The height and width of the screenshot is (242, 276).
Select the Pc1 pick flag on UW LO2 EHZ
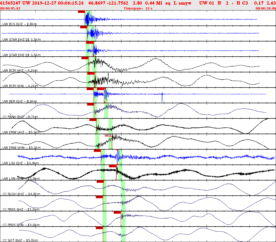click(97, 150)
